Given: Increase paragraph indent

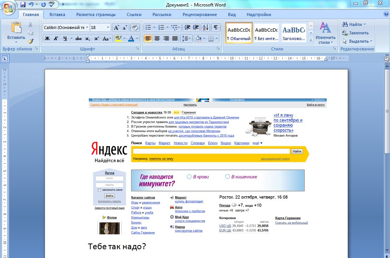Looking at the screenshot, I should click(x=196, y=27).
